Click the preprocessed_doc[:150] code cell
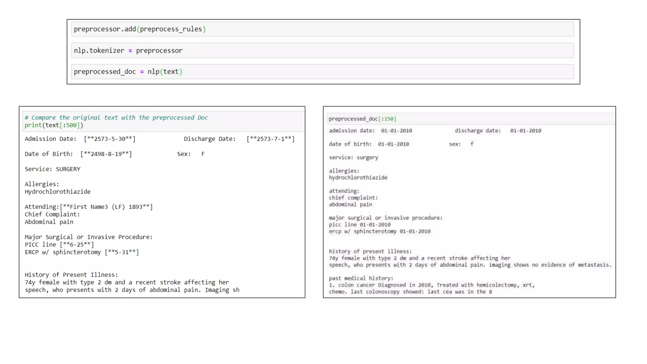 (x=362, y=119)
